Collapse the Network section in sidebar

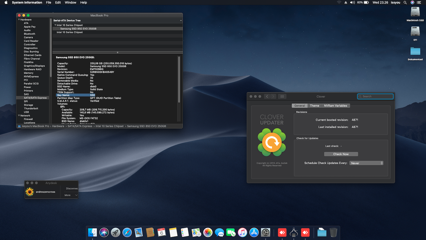coord(19,116)
